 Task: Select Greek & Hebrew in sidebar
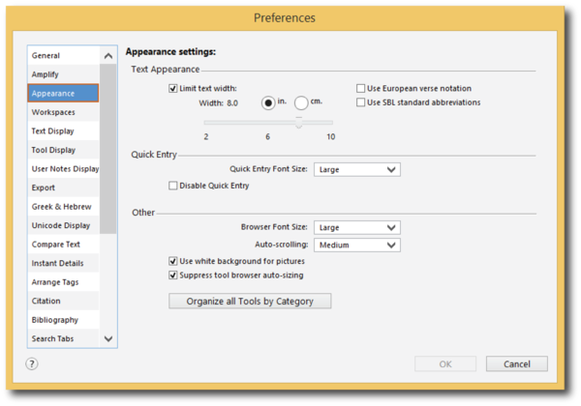[63, 206]
